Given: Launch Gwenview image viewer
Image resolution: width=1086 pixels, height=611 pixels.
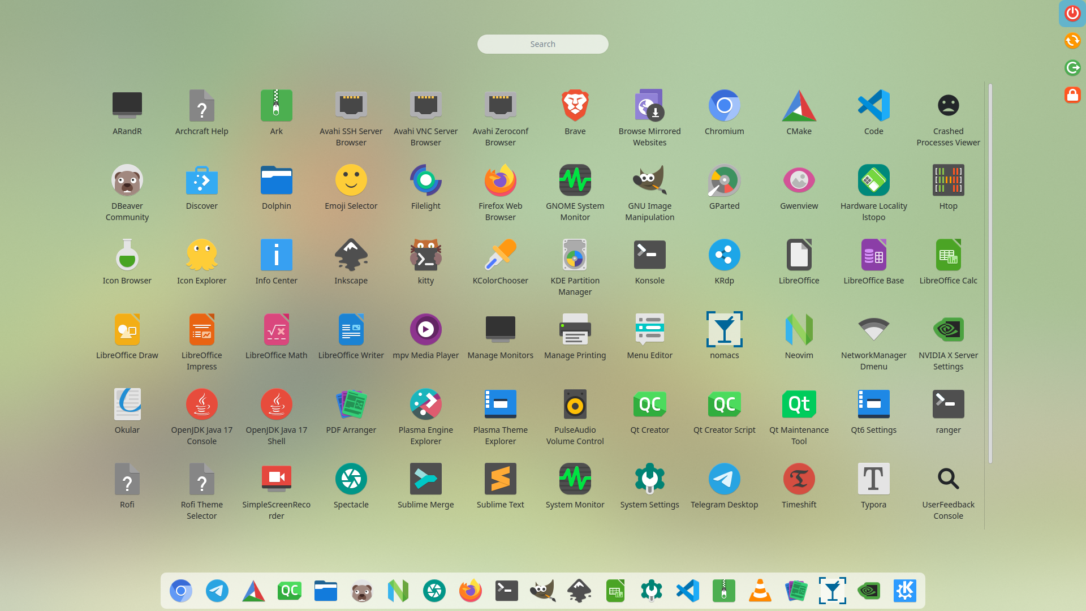Looking at the screenshot, I should pos(799,188).
